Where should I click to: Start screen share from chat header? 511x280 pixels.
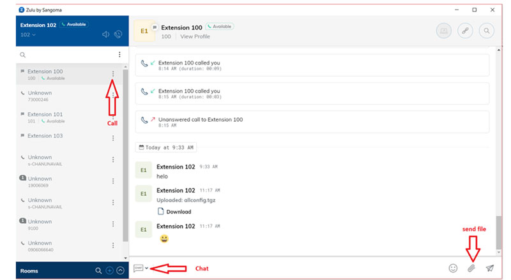(x=443, y=30)
